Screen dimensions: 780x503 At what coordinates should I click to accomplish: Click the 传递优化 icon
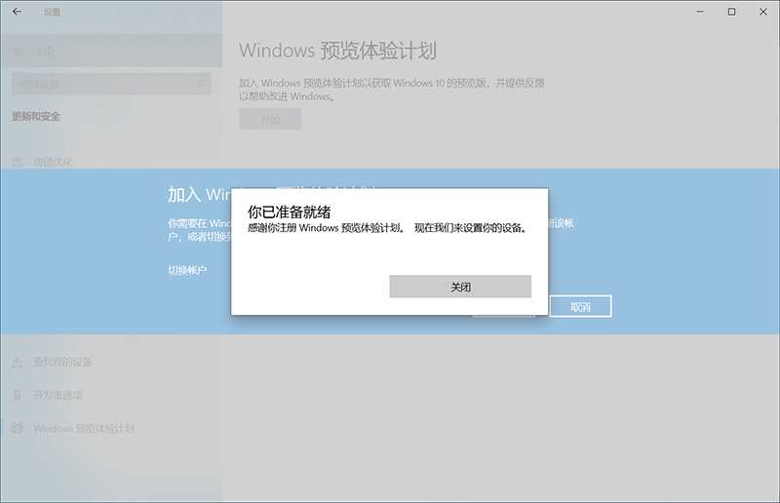18,162
